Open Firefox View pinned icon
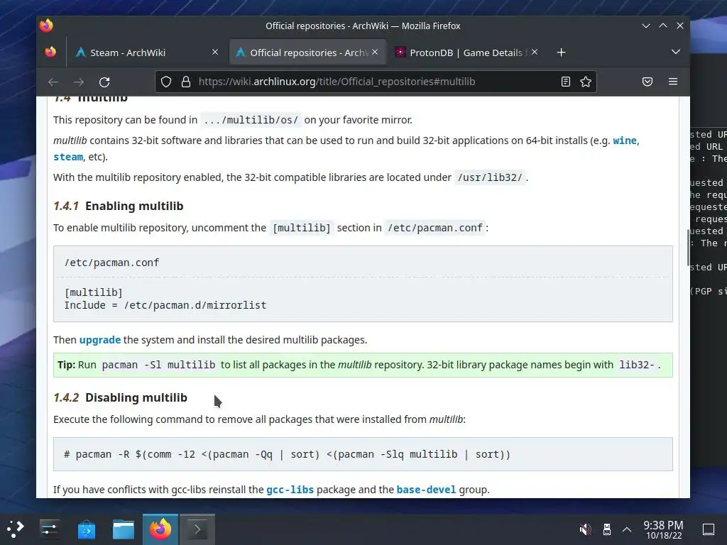This screenshot has height=545, width=727. pyautogui.click(x=50, y=52)
